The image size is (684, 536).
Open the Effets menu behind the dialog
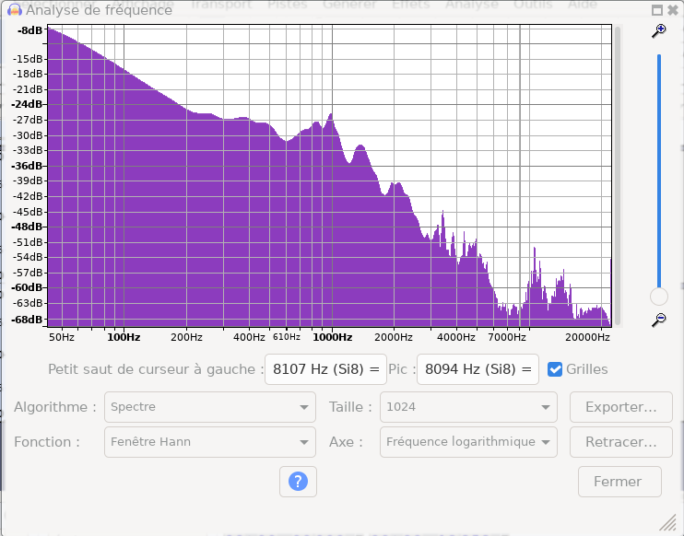411,5
